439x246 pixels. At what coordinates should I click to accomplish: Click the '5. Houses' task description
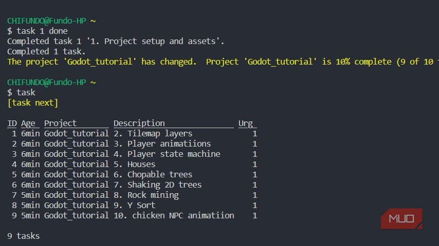[134, 164]
